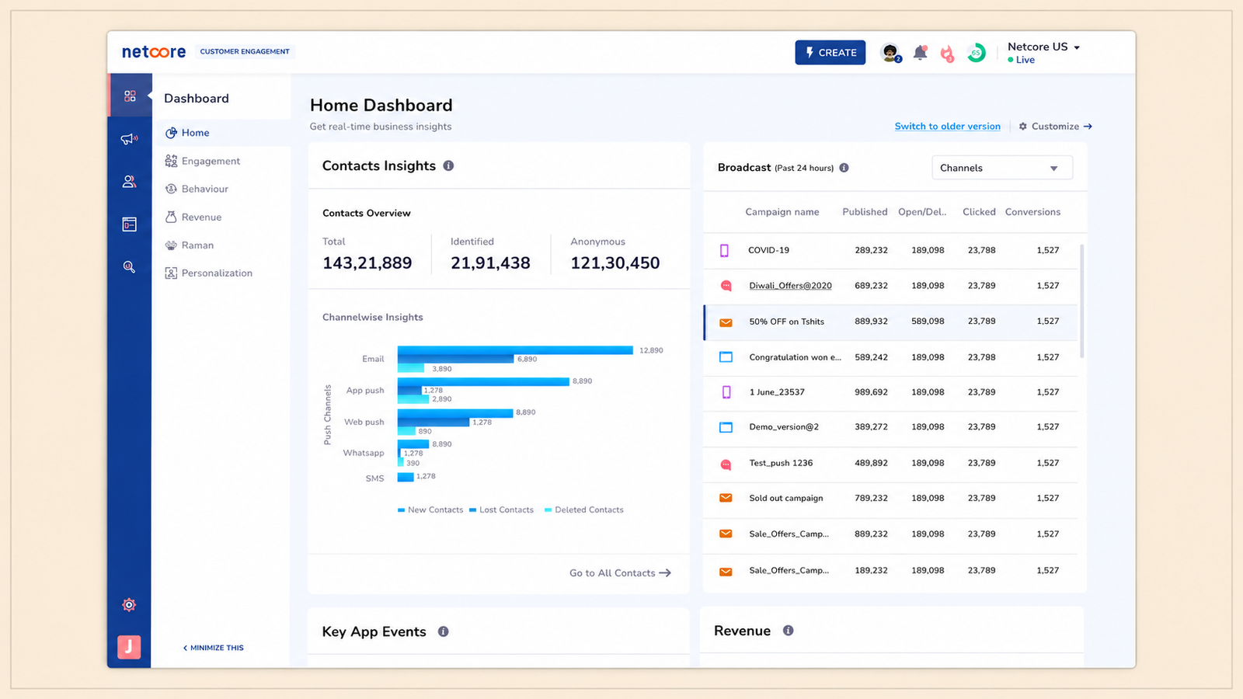Click COVID-19 campaign name
The width and height of the screenshot is (1243, 699).
click(768, 250)
